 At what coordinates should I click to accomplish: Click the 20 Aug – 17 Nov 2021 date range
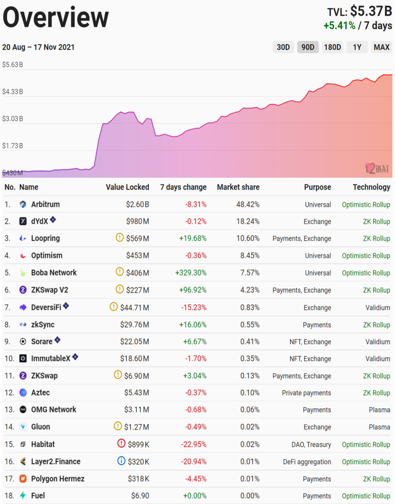pos(38,47)
